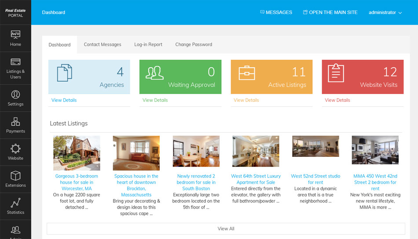
Task: Switch to the Contact Messages tab
Action: tap(103, 44)
